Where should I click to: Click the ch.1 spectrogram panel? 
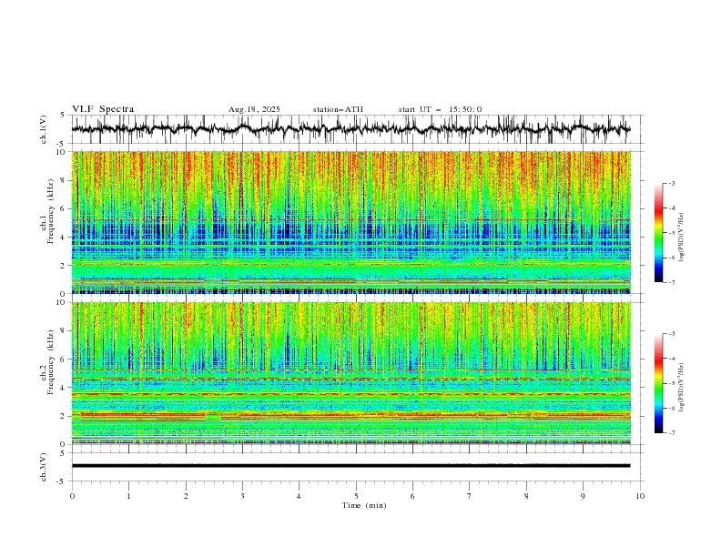tap(350, 222)
